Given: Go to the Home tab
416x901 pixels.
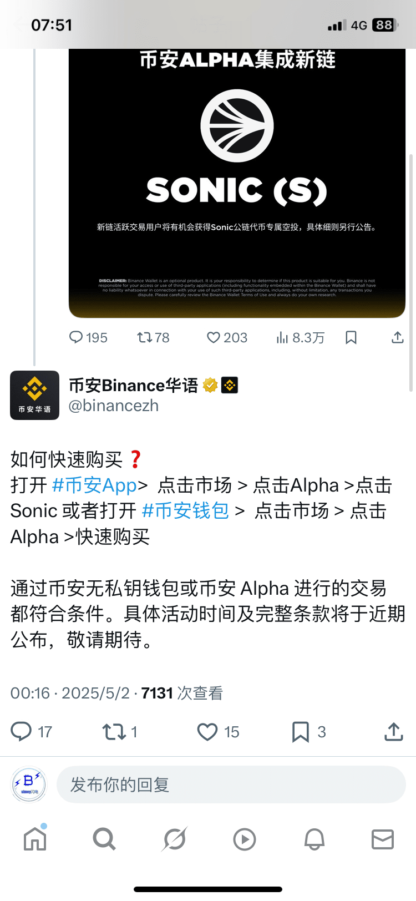Looking at the screenshot, I should (x=35, y=839).
